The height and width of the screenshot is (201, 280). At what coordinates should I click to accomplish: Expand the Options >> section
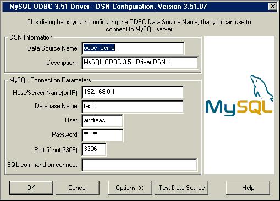click(x=130, y=188)
